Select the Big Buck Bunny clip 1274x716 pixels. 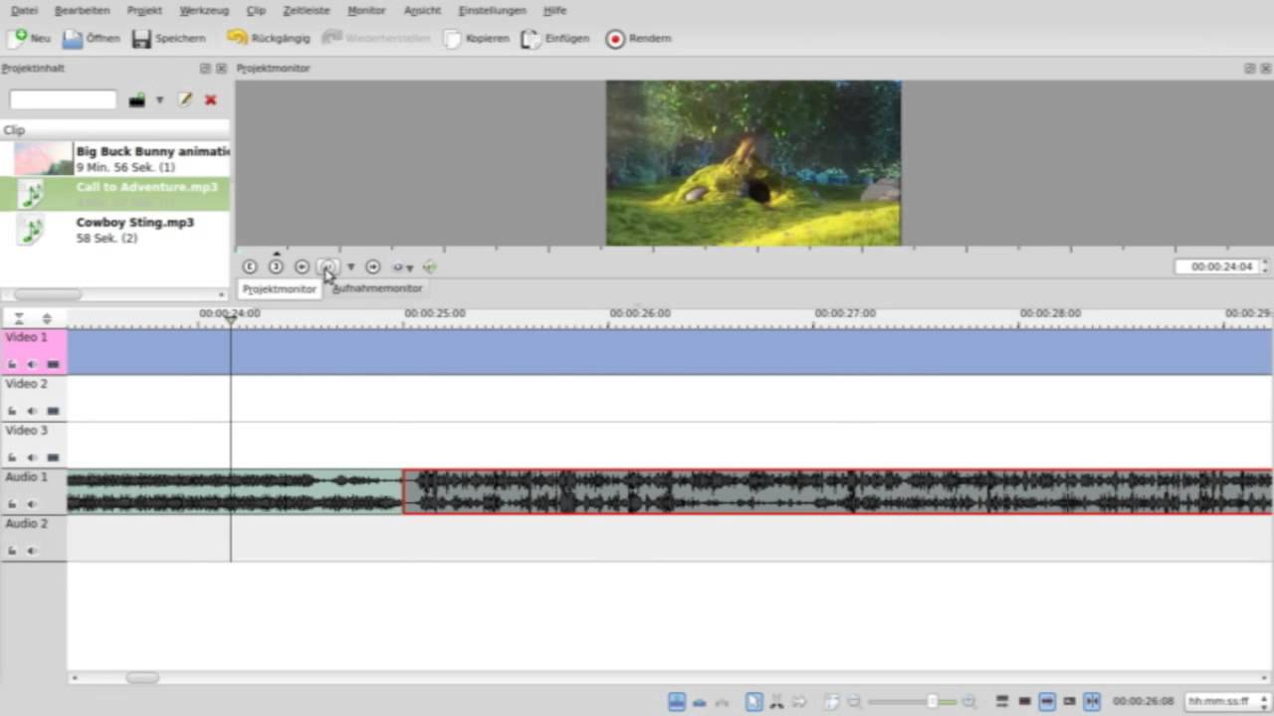[x=114, y=159]
